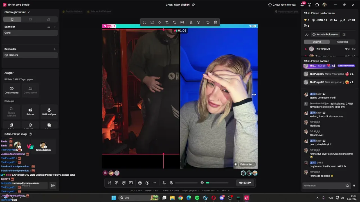Viewport: 360px width, 202px height.
Task: Open CANLI Yayın bilgileri
Action: point(177,5)
